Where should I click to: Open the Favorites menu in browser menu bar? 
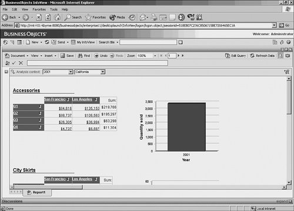39,9
